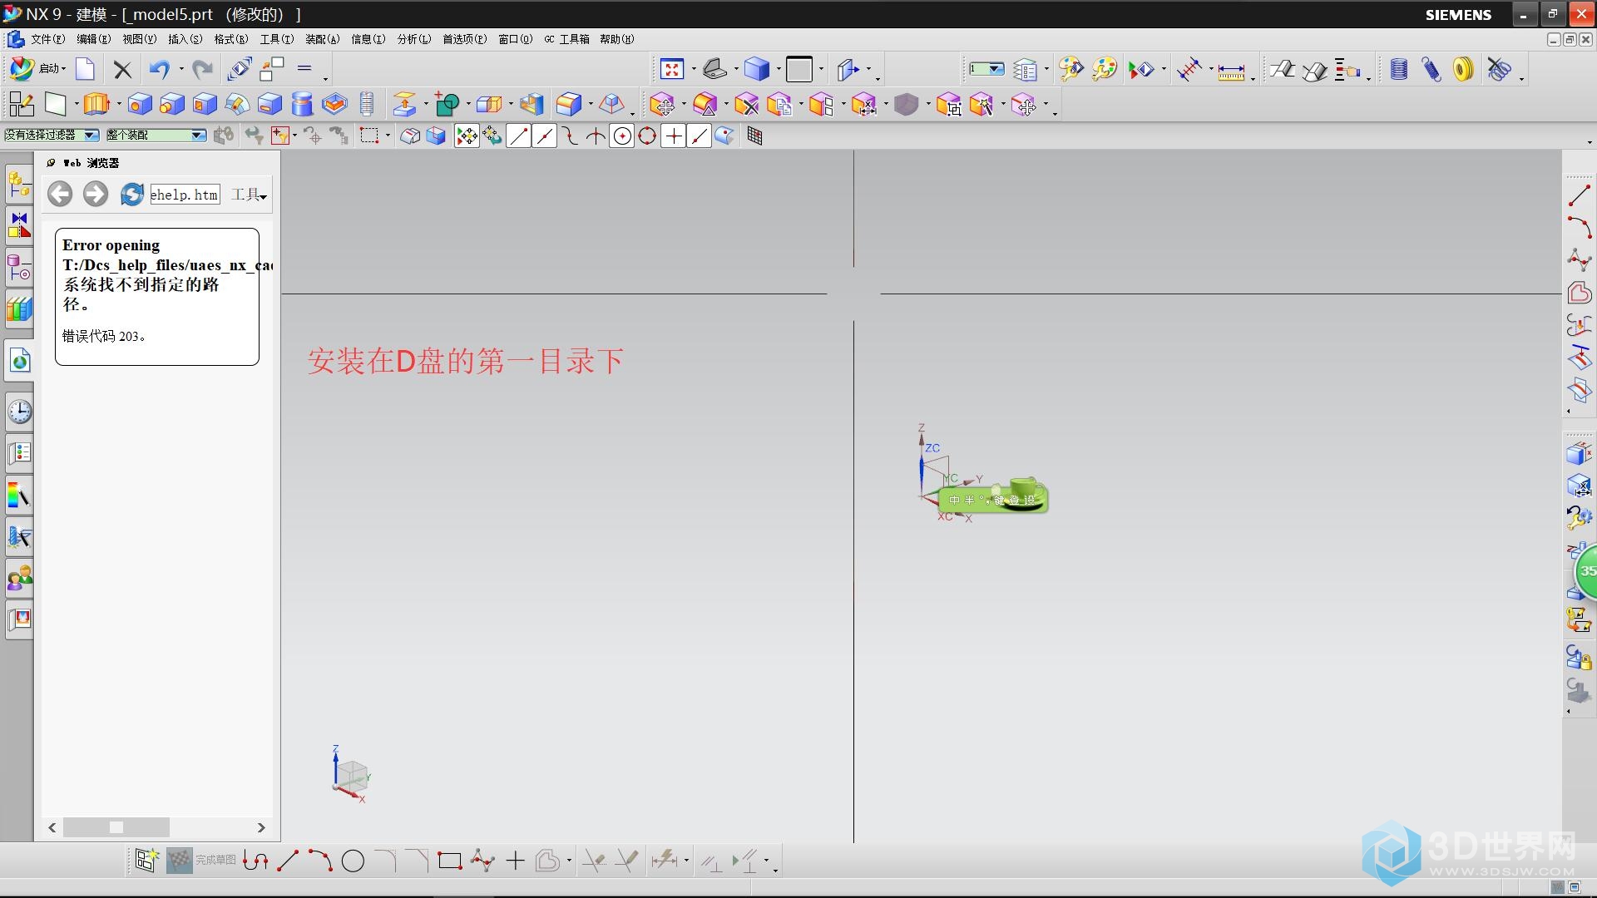Toggle Quadrant Point snap option
The height and width of the screenshot is (898, 1597).
click(647, 136)
